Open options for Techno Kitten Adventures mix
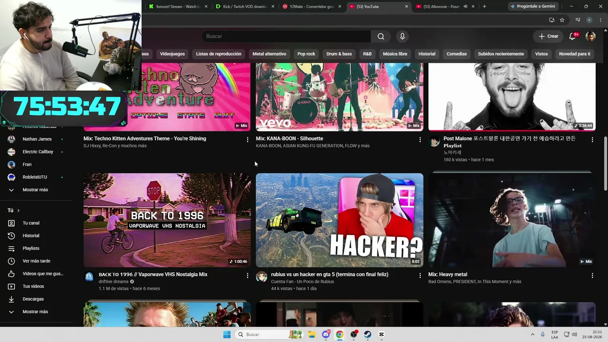This screenshot has height=342, width=608. [x=247, y=140]
